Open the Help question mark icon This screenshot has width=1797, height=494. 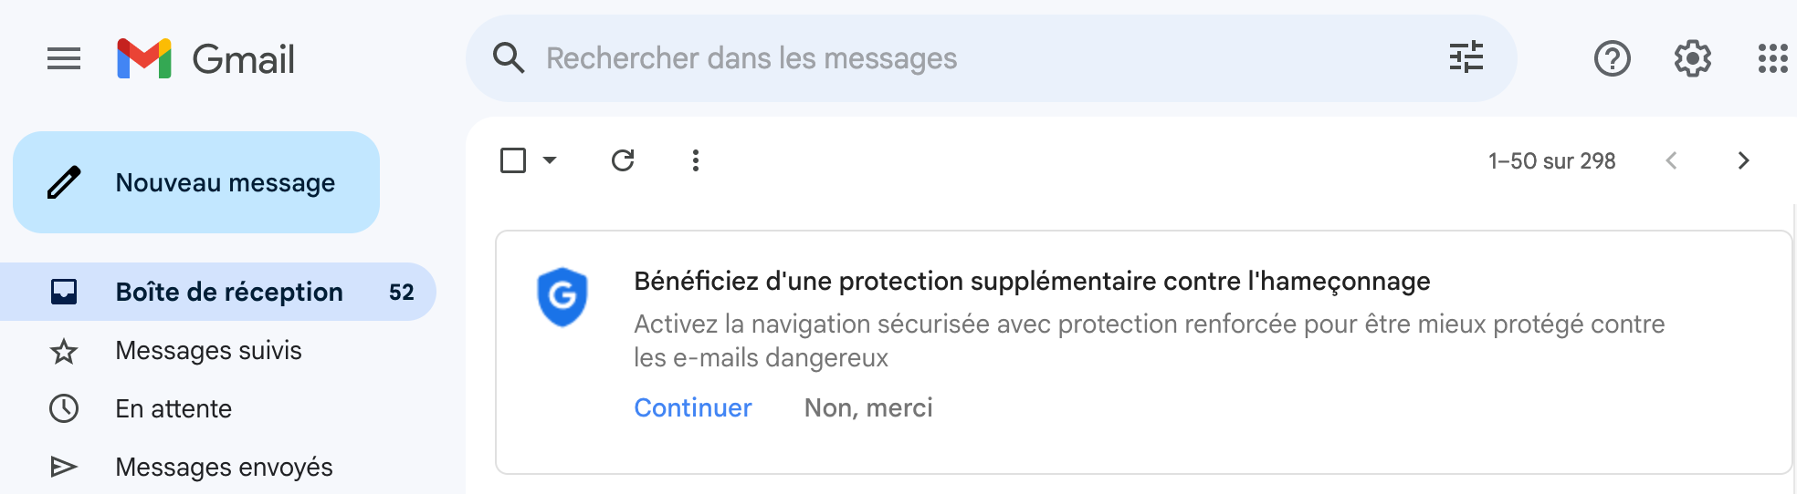[1612, 59]
